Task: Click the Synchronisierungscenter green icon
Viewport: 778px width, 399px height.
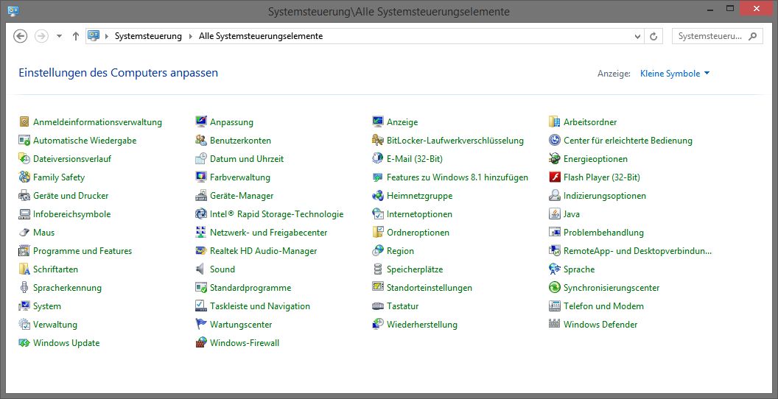Action: coord(555,288)
